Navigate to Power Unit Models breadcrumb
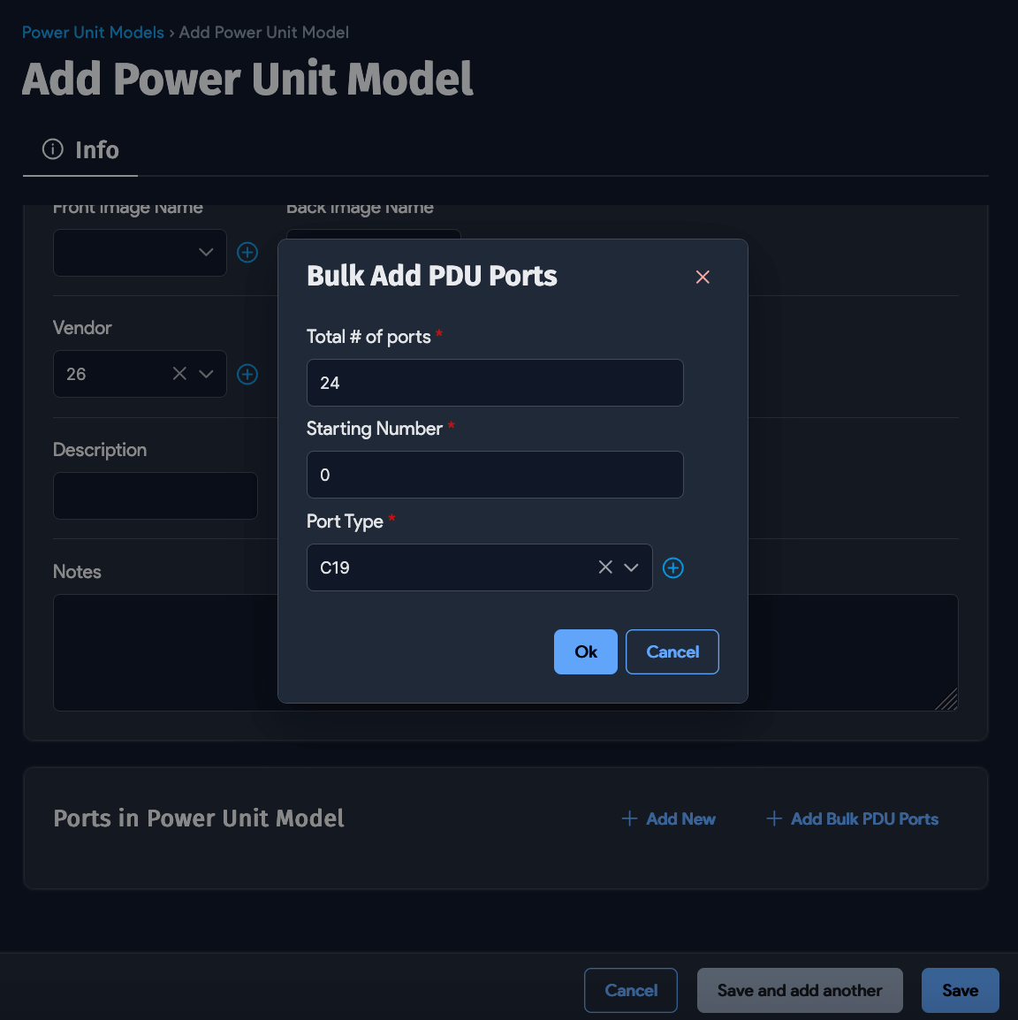1018x1020 pixels. tap(93, 32)
